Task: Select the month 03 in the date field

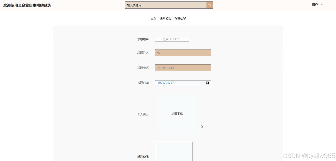Action: (x=167, y=83)
